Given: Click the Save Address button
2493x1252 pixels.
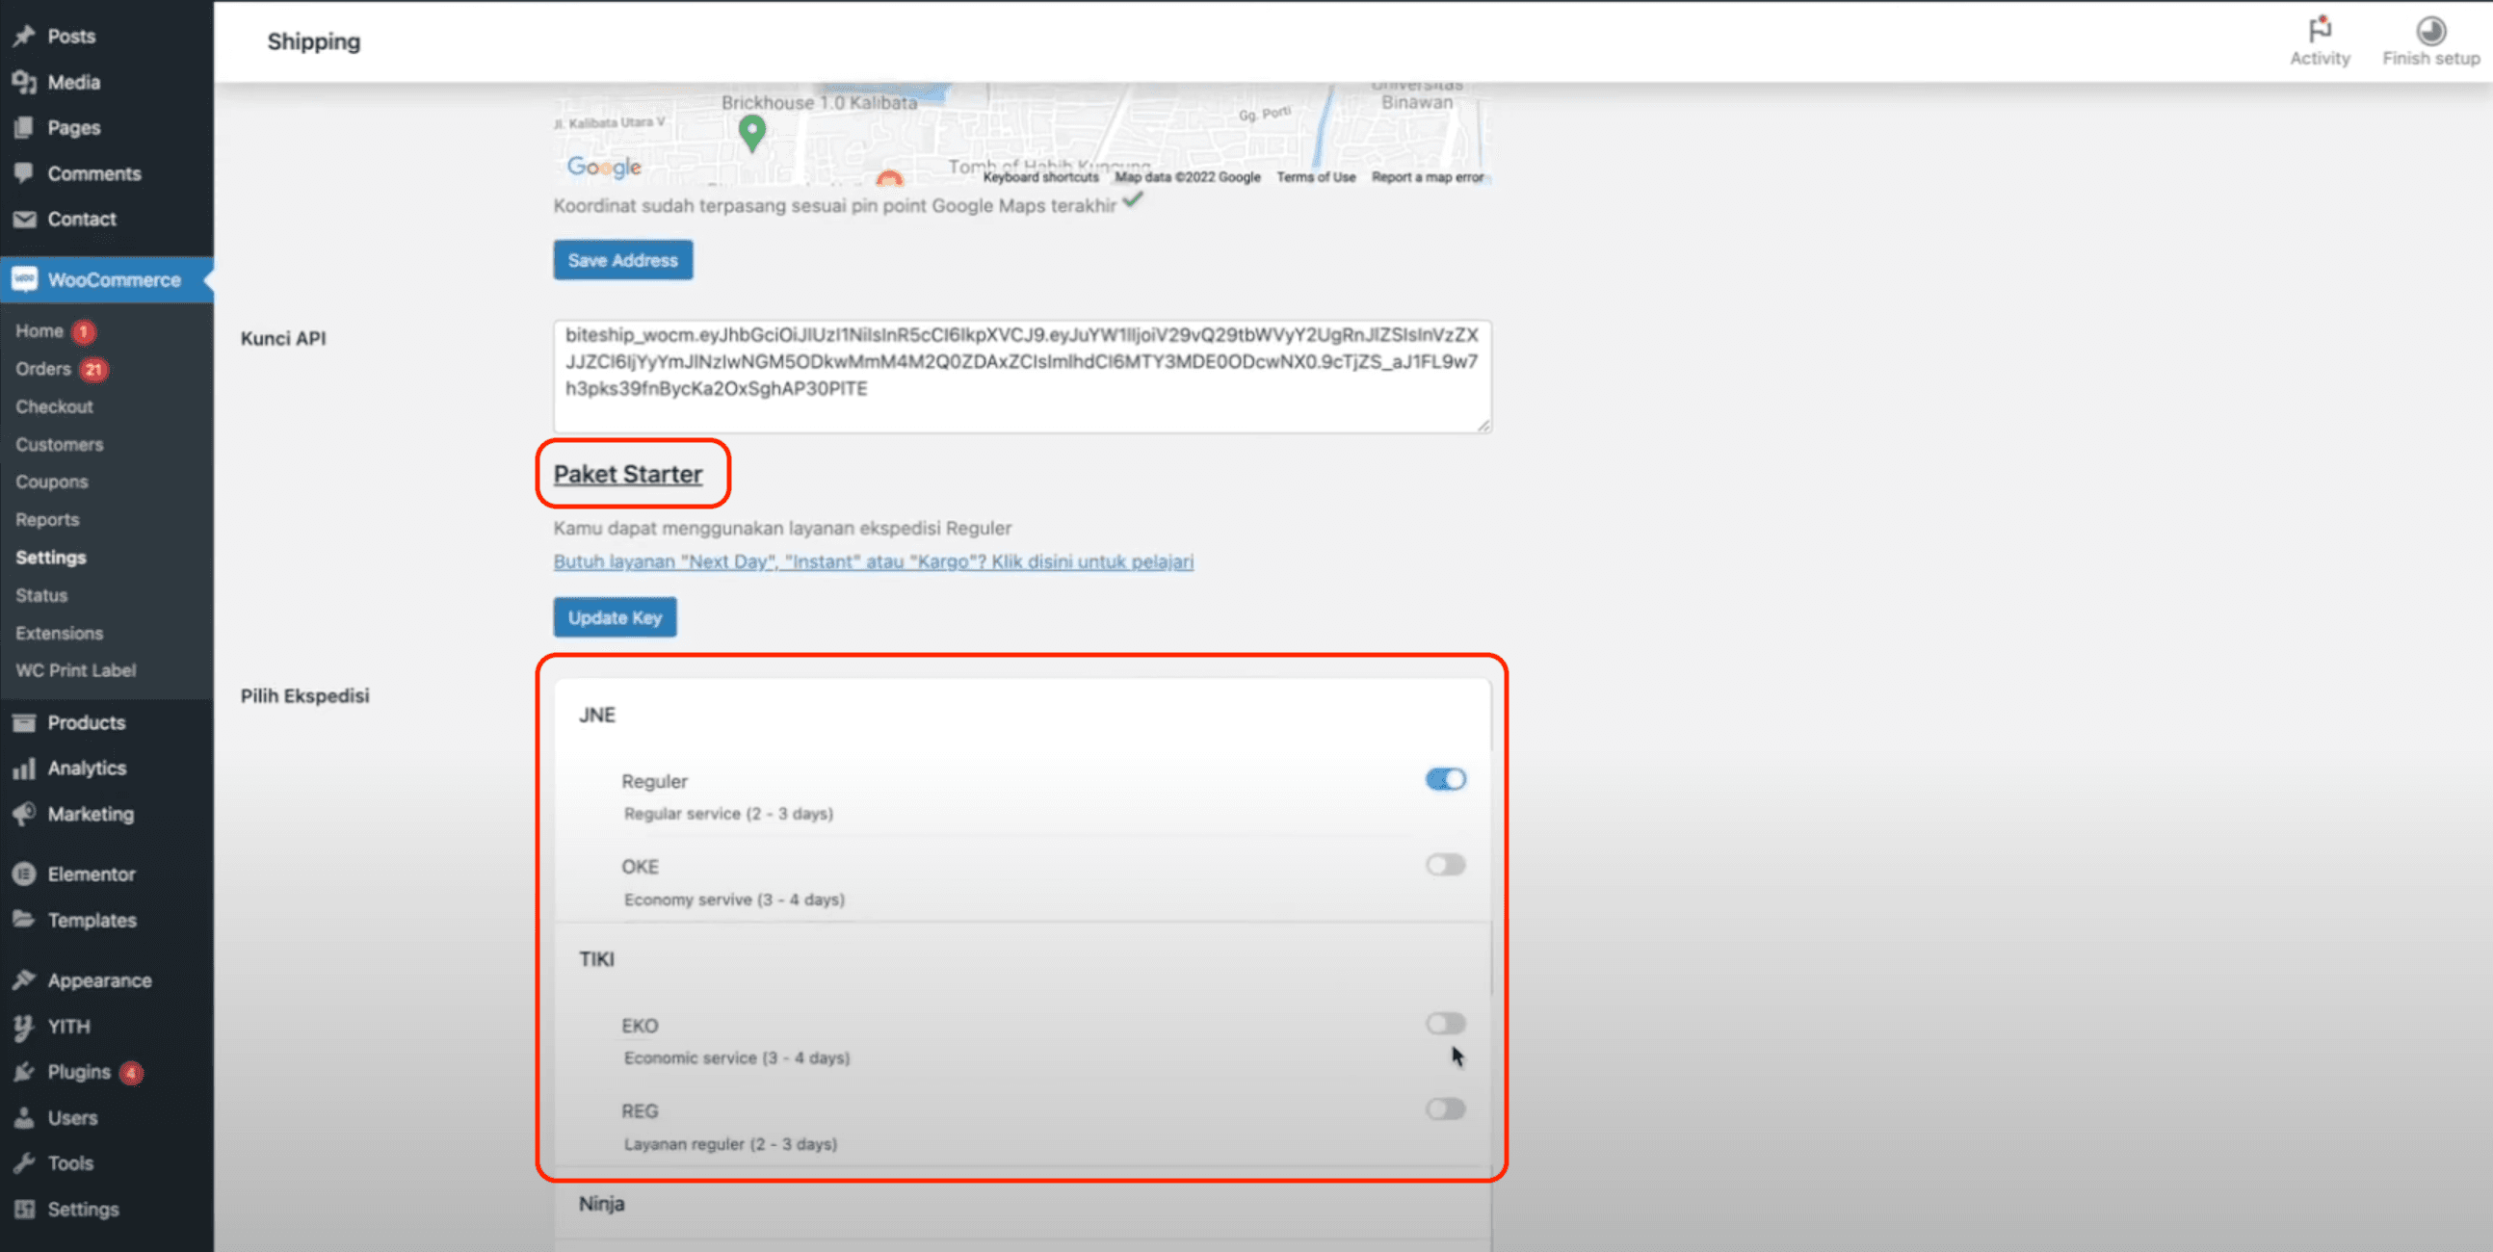Looking at the screenshot, I should click(622, 260).
